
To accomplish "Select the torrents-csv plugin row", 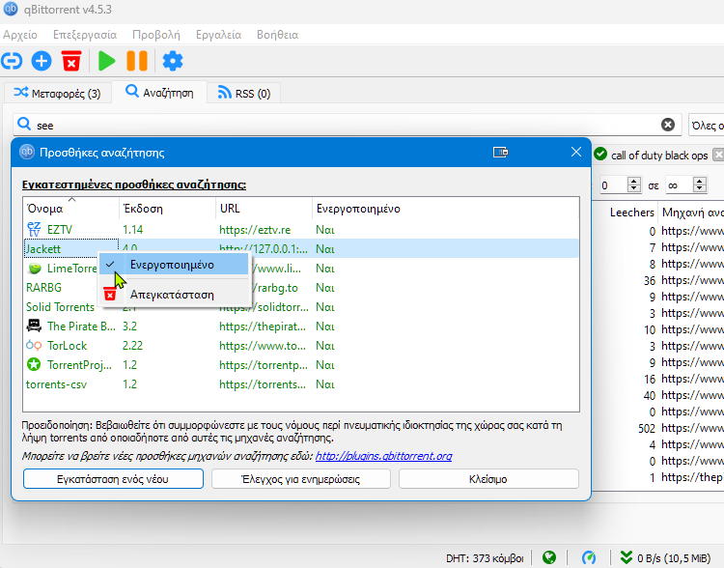I will click(x=300, y=384).
